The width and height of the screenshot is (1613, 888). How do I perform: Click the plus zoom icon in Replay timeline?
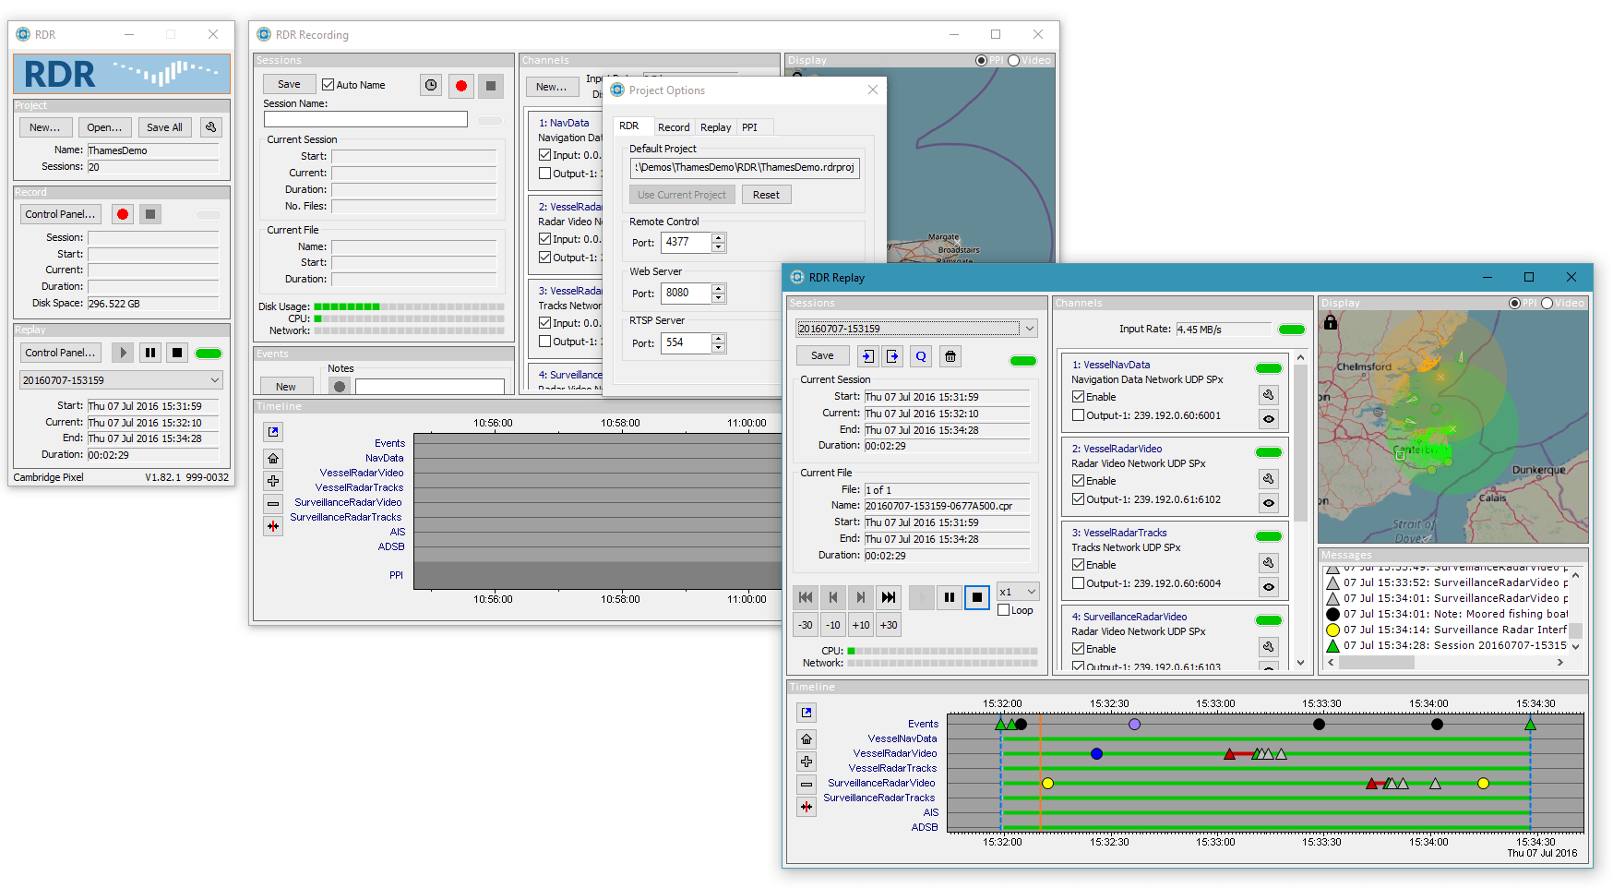(806, 762)
